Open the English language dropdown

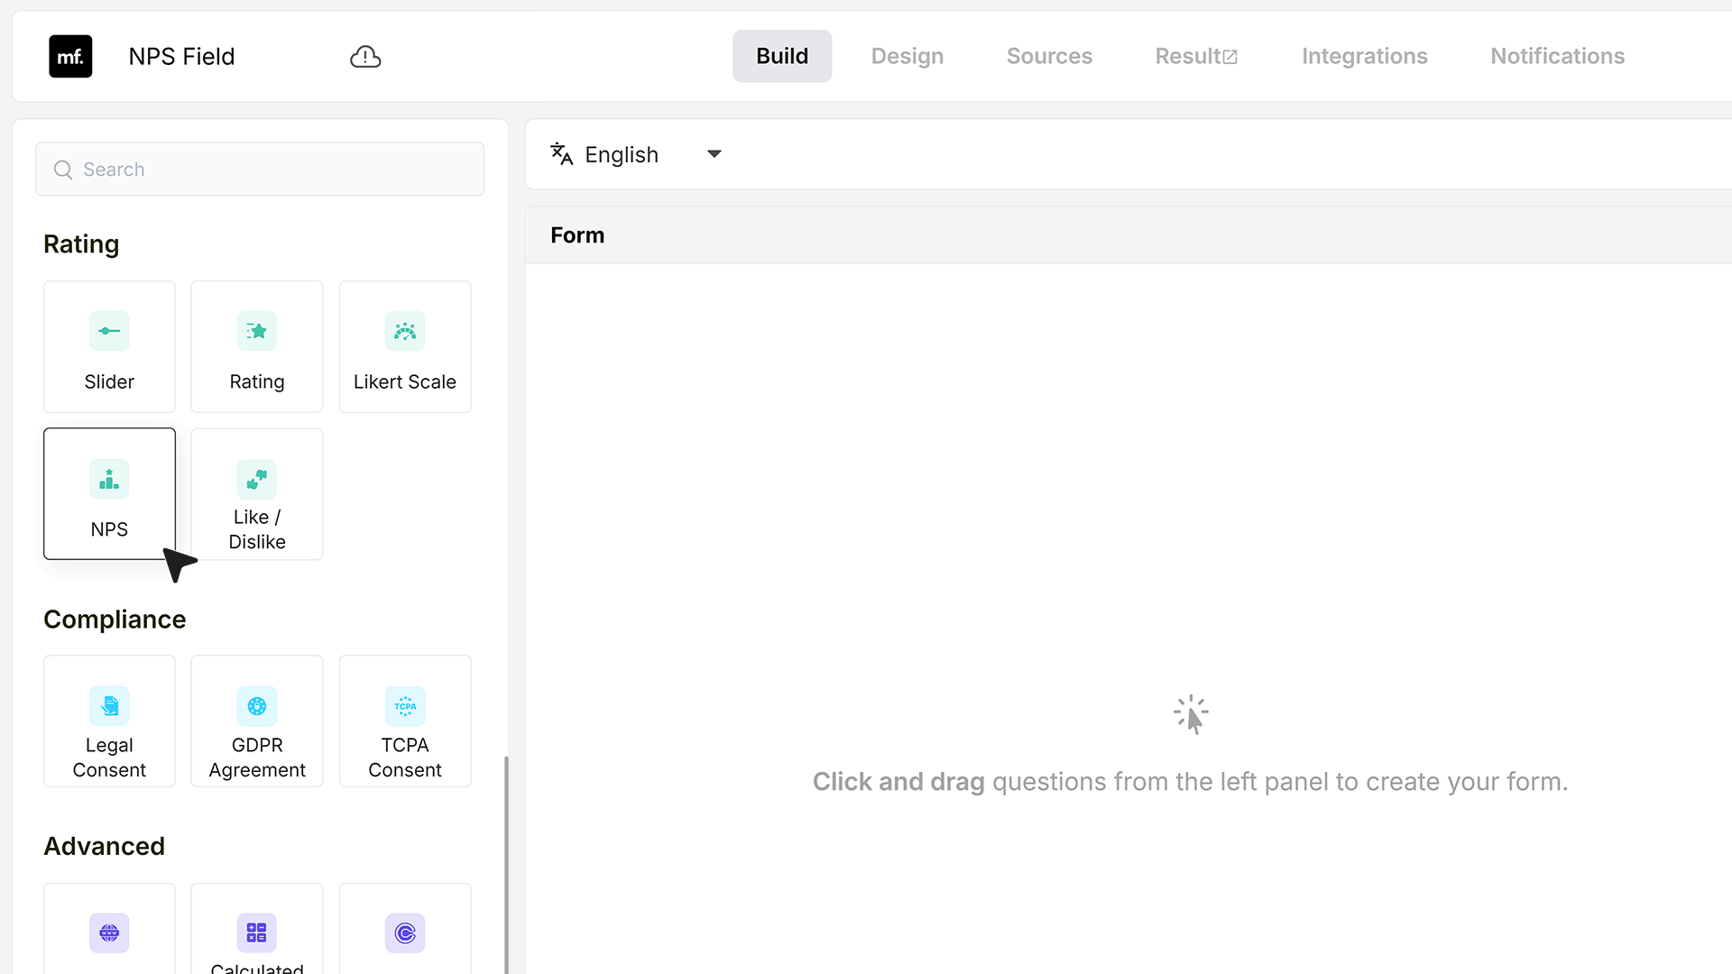[637, 154]
